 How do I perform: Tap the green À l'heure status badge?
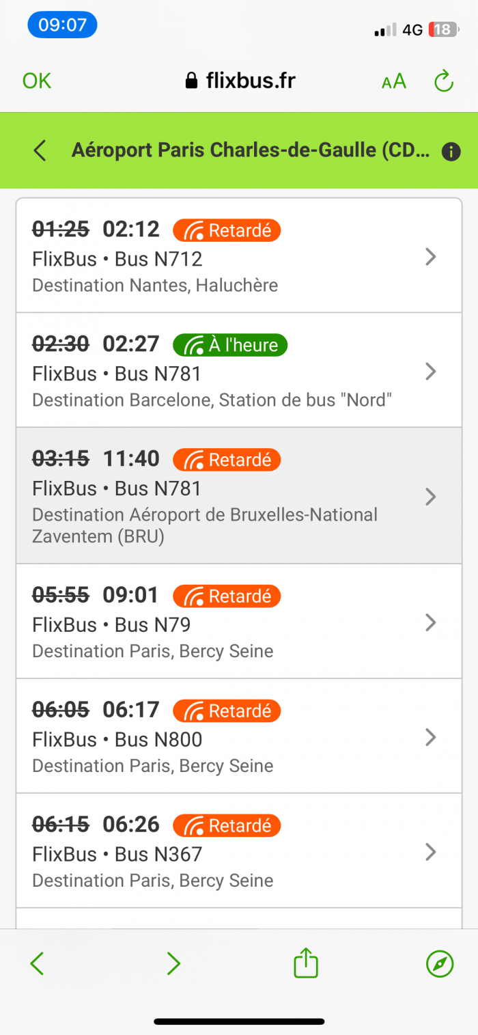pos(230,345)
